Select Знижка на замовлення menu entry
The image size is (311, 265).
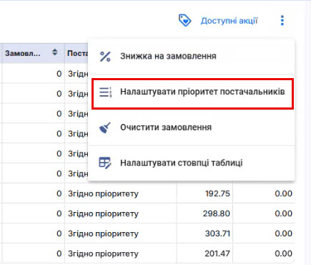pyautogui.click(x=192, y=57)
